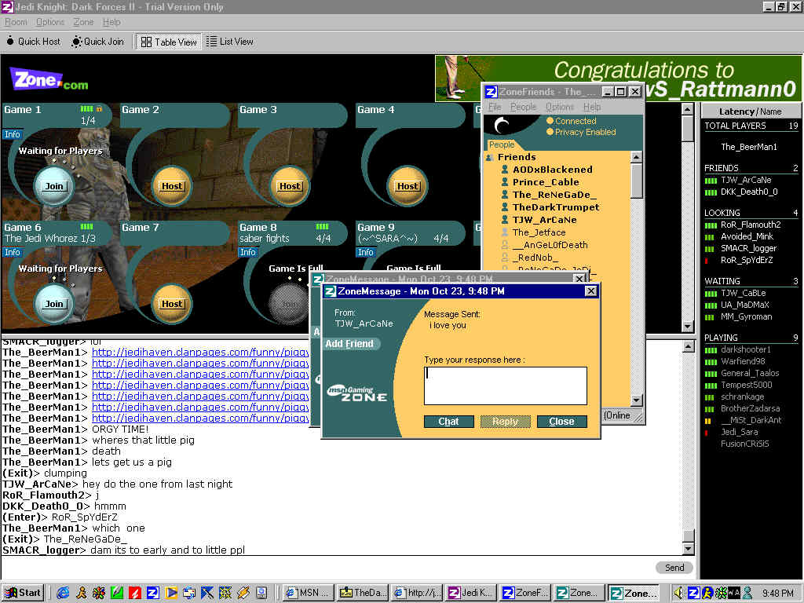Image resolution: width=804 pixels, height=603 pixels.
Task: Open the People menu in ZoneFriends
Action: click(x=523, y=107)
